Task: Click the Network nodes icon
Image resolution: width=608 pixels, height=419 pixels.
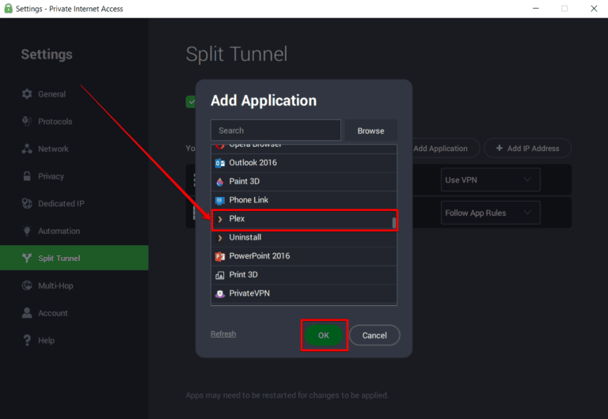Action: click(27, 149)
